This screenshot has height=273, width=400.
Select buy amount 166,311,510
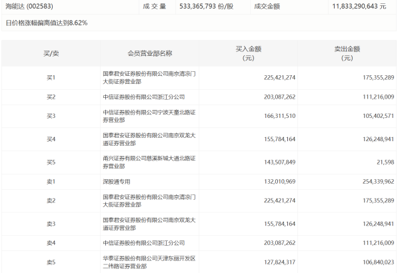[x=279, y=117]
